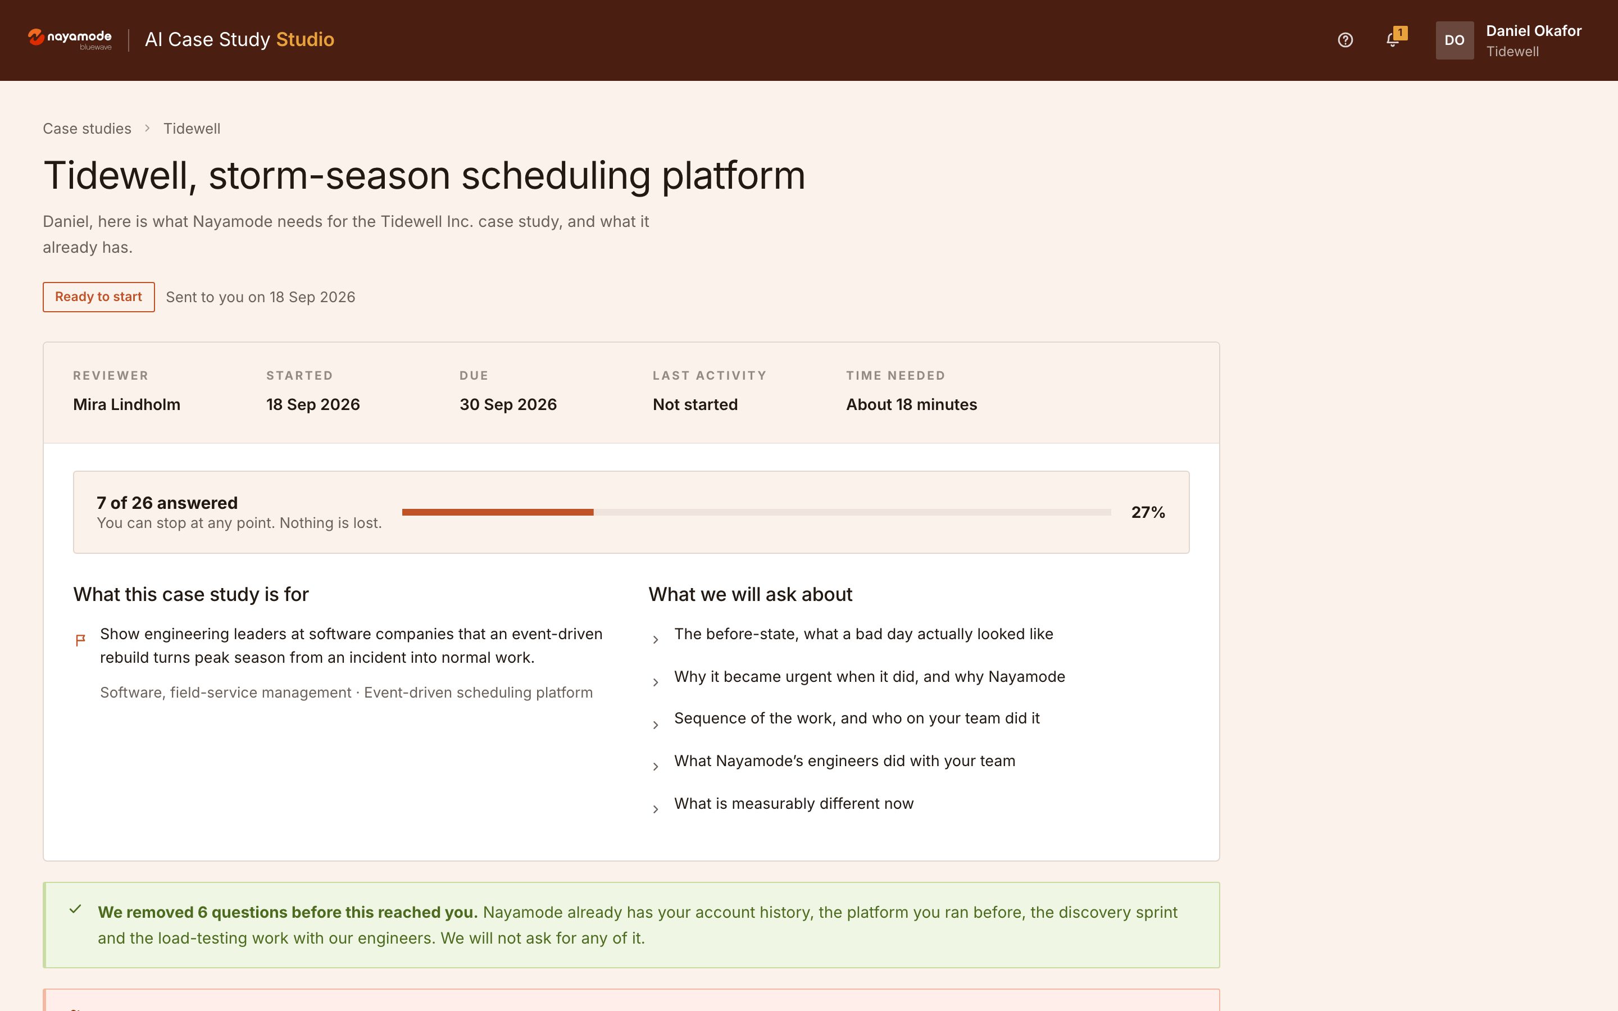Click the breadcrumb separator arrow
Viewport: 1618px width, 1011px height.
147,129
